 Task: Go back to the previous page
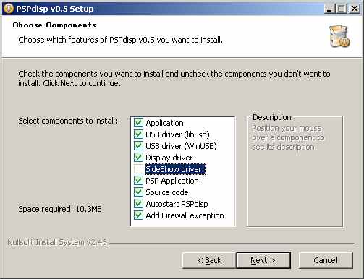tap(209, 260)
